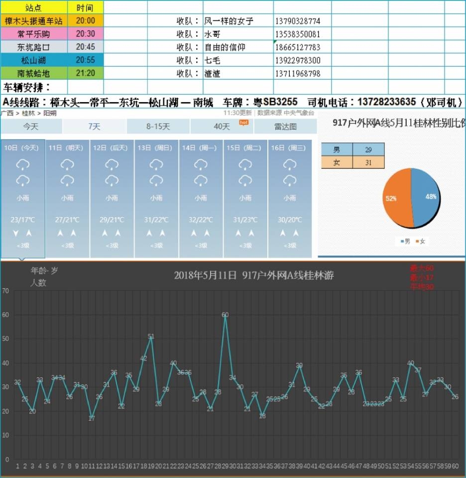The width and height of the screenshot is (466, 478).
Task: Select the 7天 forecast tab
Action: [x=94, y=126]
